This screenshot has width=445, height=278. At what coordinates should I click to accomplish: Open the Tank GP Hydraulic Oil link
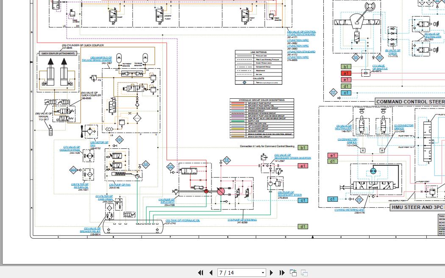[x=182, y=220]
